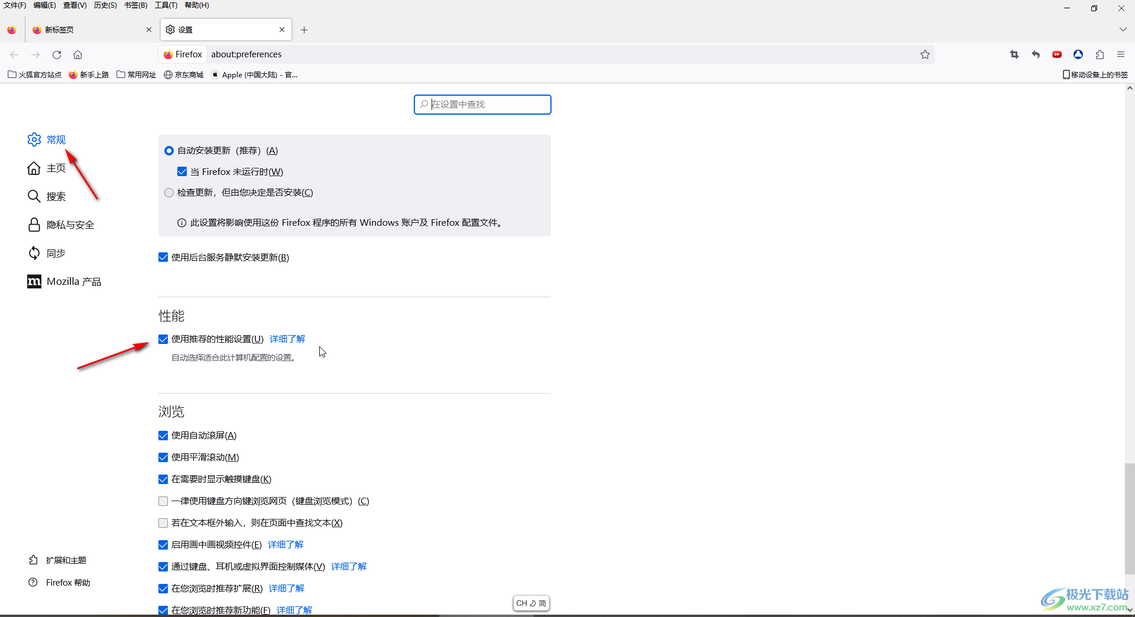Open 火狐官方站点 bookmark folder
The height and width of the screenshot is (617, 1135).
point(34,74)
